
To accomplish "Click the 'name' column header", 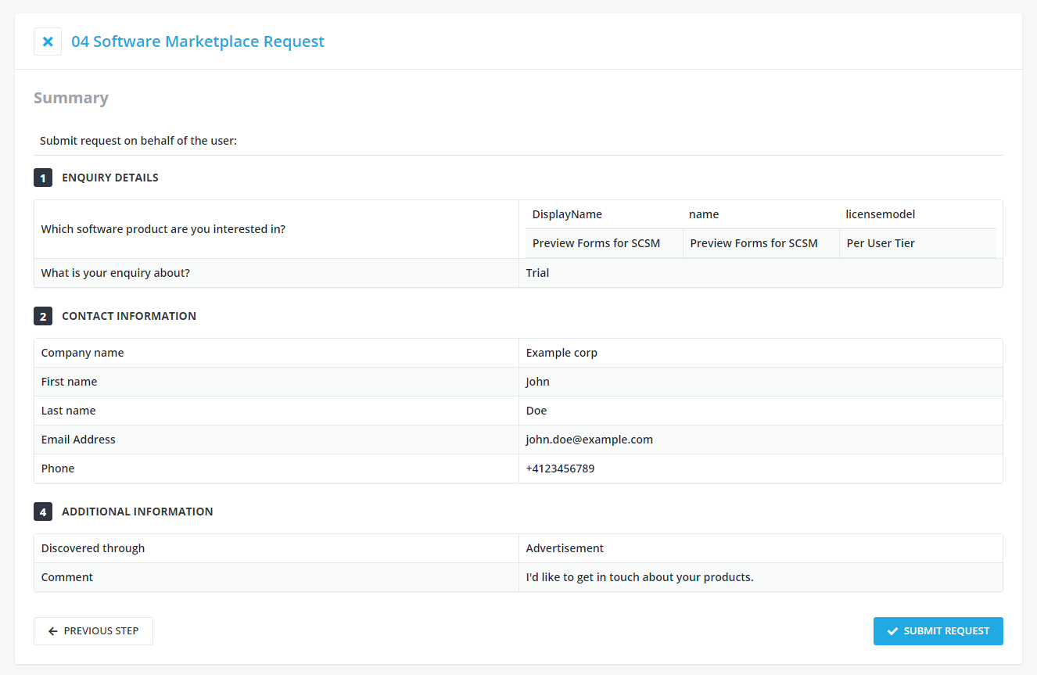I will (704, 214).
